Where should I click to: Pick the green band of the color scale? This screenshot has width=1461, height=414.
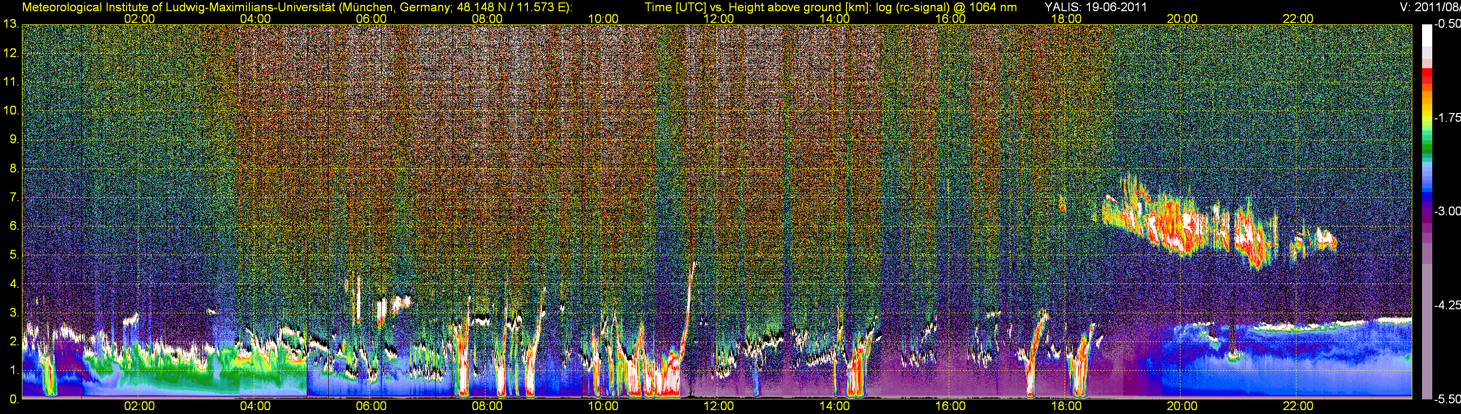pos(1427,148)
